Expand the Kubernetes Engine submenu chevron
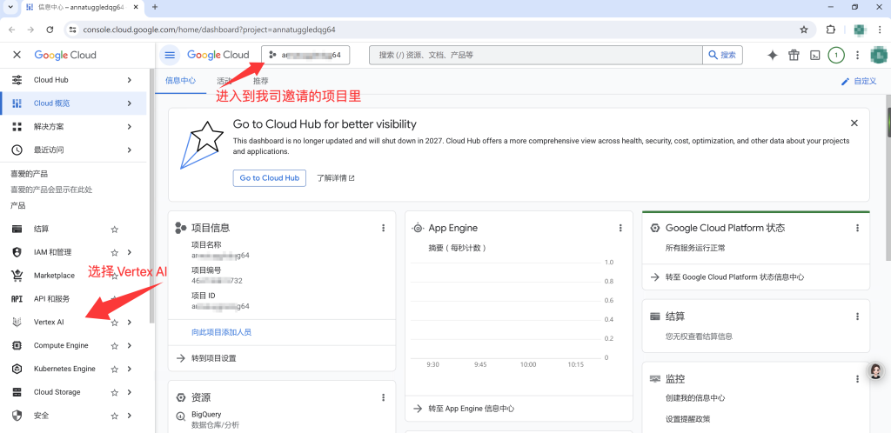The height and width of the screenshot is (433, 891). pyautogui.click(x=130, y=369)
